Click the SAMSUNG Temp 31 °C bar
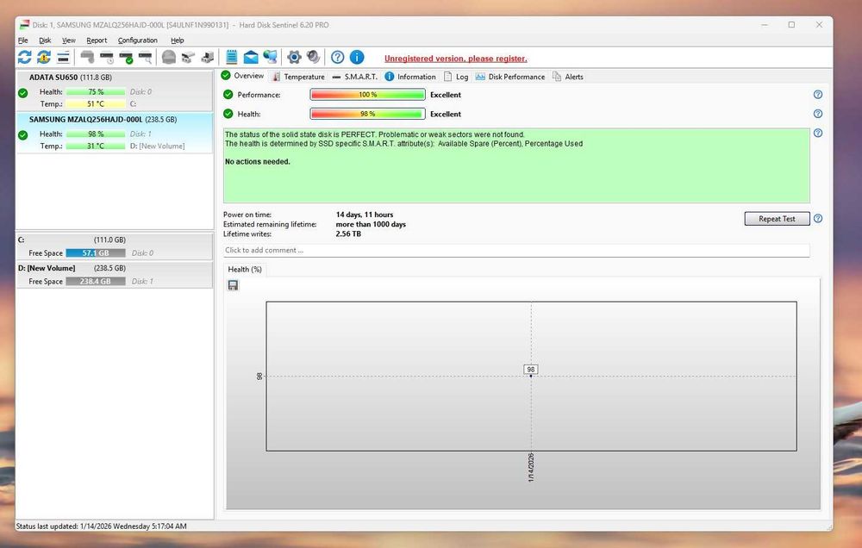862x548 pixels. [x=96, y=146]
